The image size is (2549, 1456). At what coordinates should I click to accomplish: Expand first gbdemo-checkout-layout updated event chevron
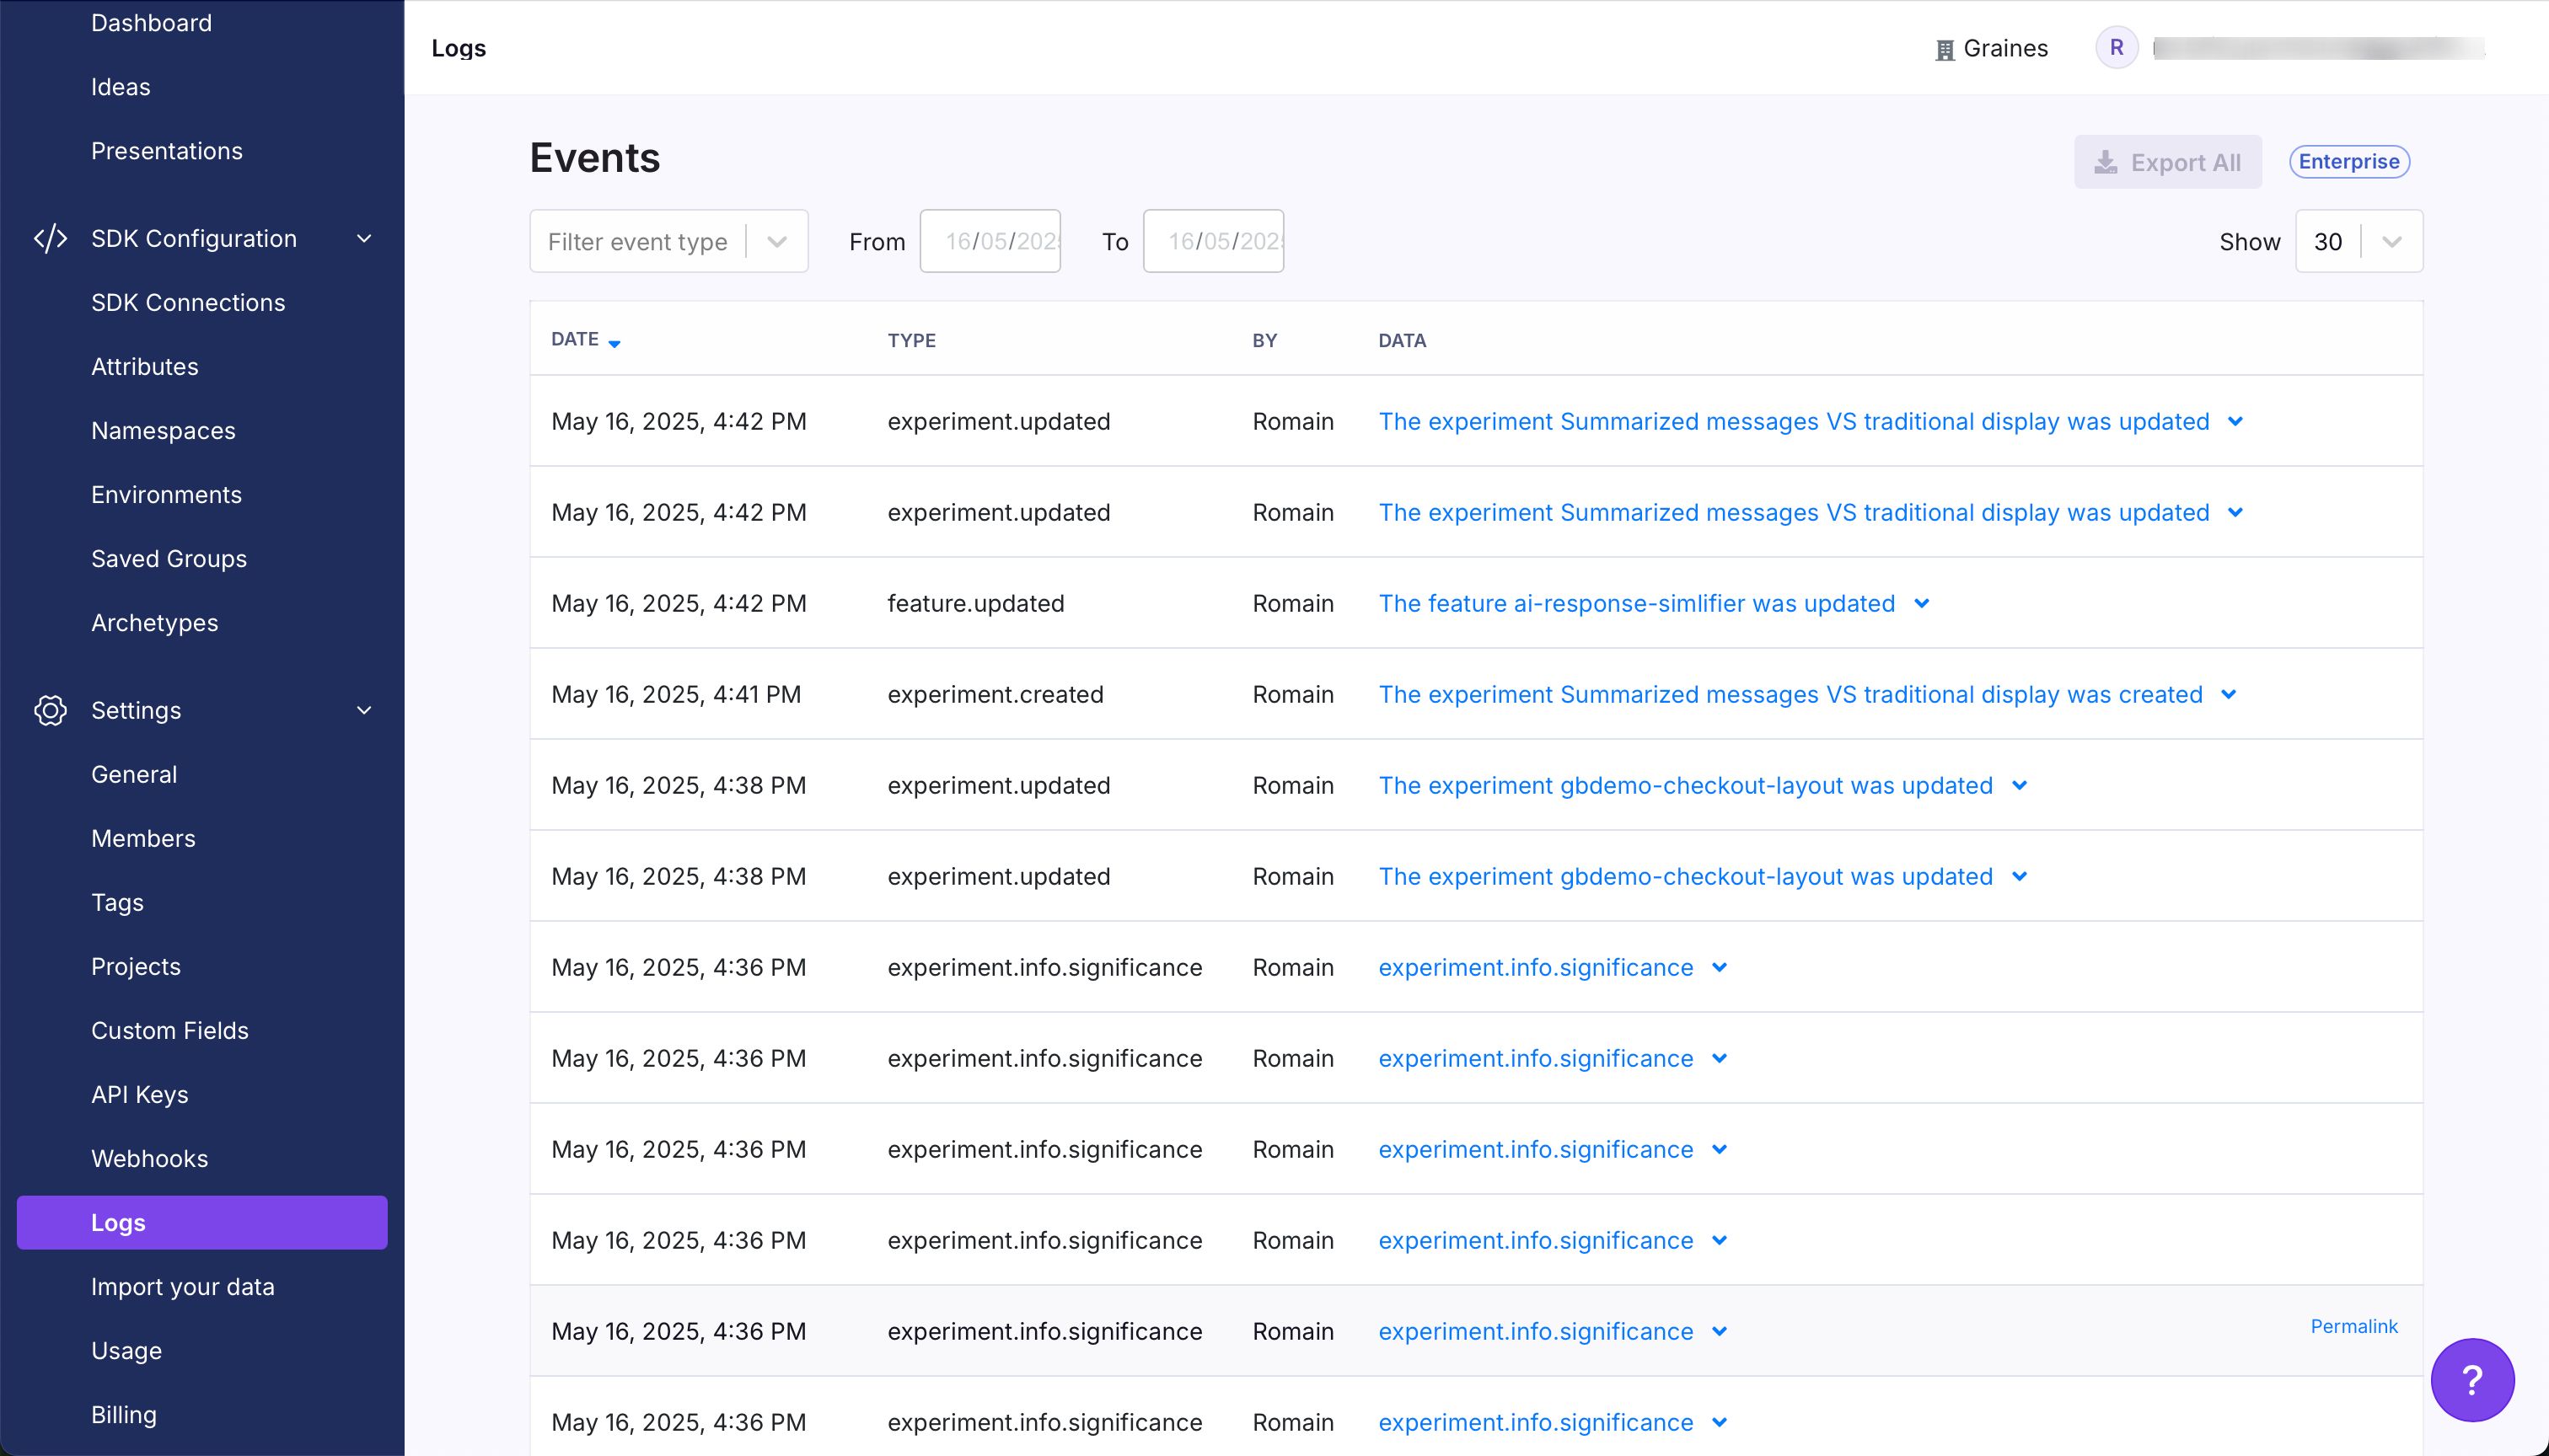2020,785
